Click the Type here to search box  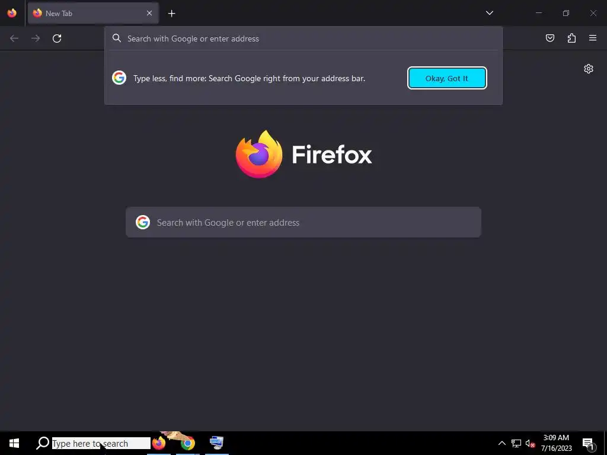(101, 443)
